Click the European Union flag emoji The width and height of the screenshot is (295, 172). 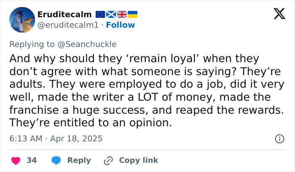pyautogui.click(x=101, y=15)
